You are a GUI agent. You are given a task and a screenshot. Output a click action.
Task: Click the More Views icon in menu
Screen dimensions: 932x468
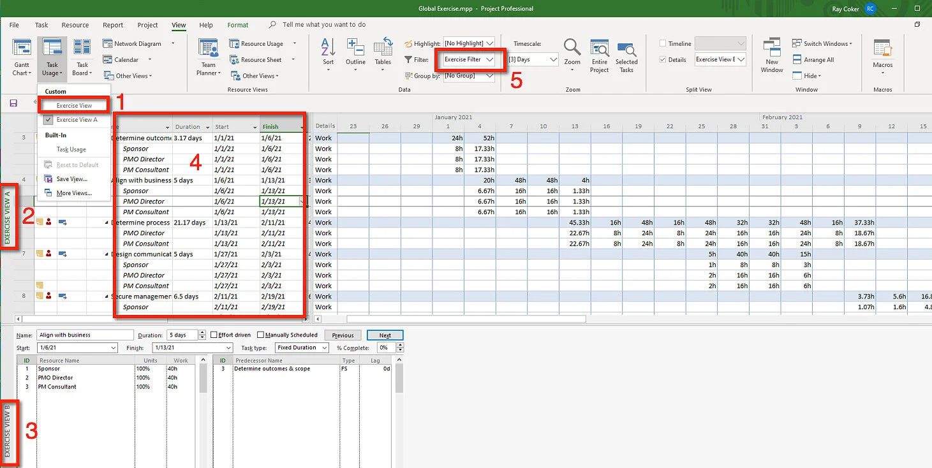click(49, 193)
